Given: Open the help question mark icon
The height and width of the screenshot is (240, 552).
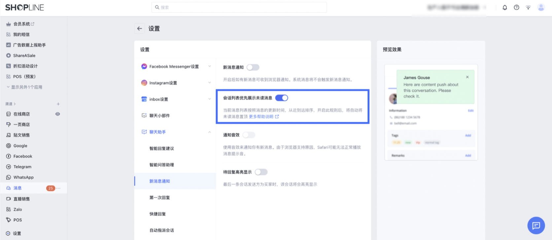Looking at the screenshot, I should click(x=516, y=8).
